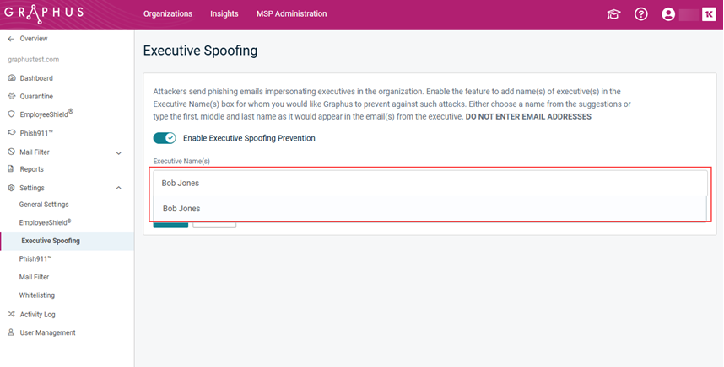Image resolution: width=724 pixels, height=367 pixels.
Task: Open the graduation cap training icon
Action: click(x=613, y=14)
